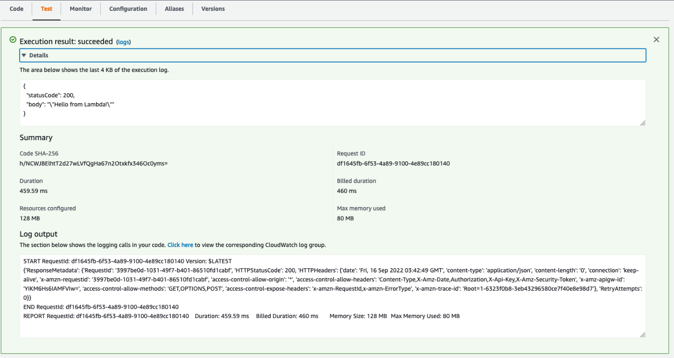Image resolution: width=674 pixels, height=358 pixels.
Task: Click the resize grip on the execution log box
Action: tap(642, 123)
